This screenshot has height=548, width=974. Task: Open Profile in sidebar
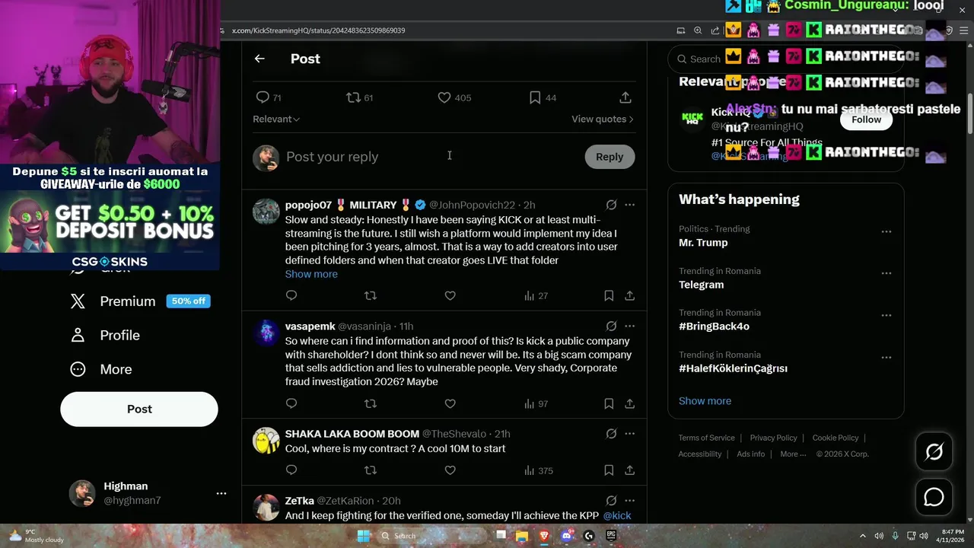coord(105,335)
